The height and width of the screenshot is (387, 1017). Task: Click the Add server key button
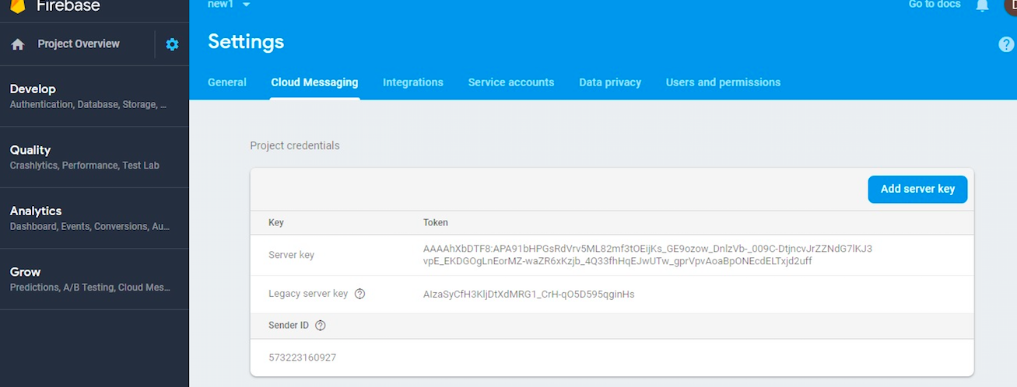tap(917, 189)
